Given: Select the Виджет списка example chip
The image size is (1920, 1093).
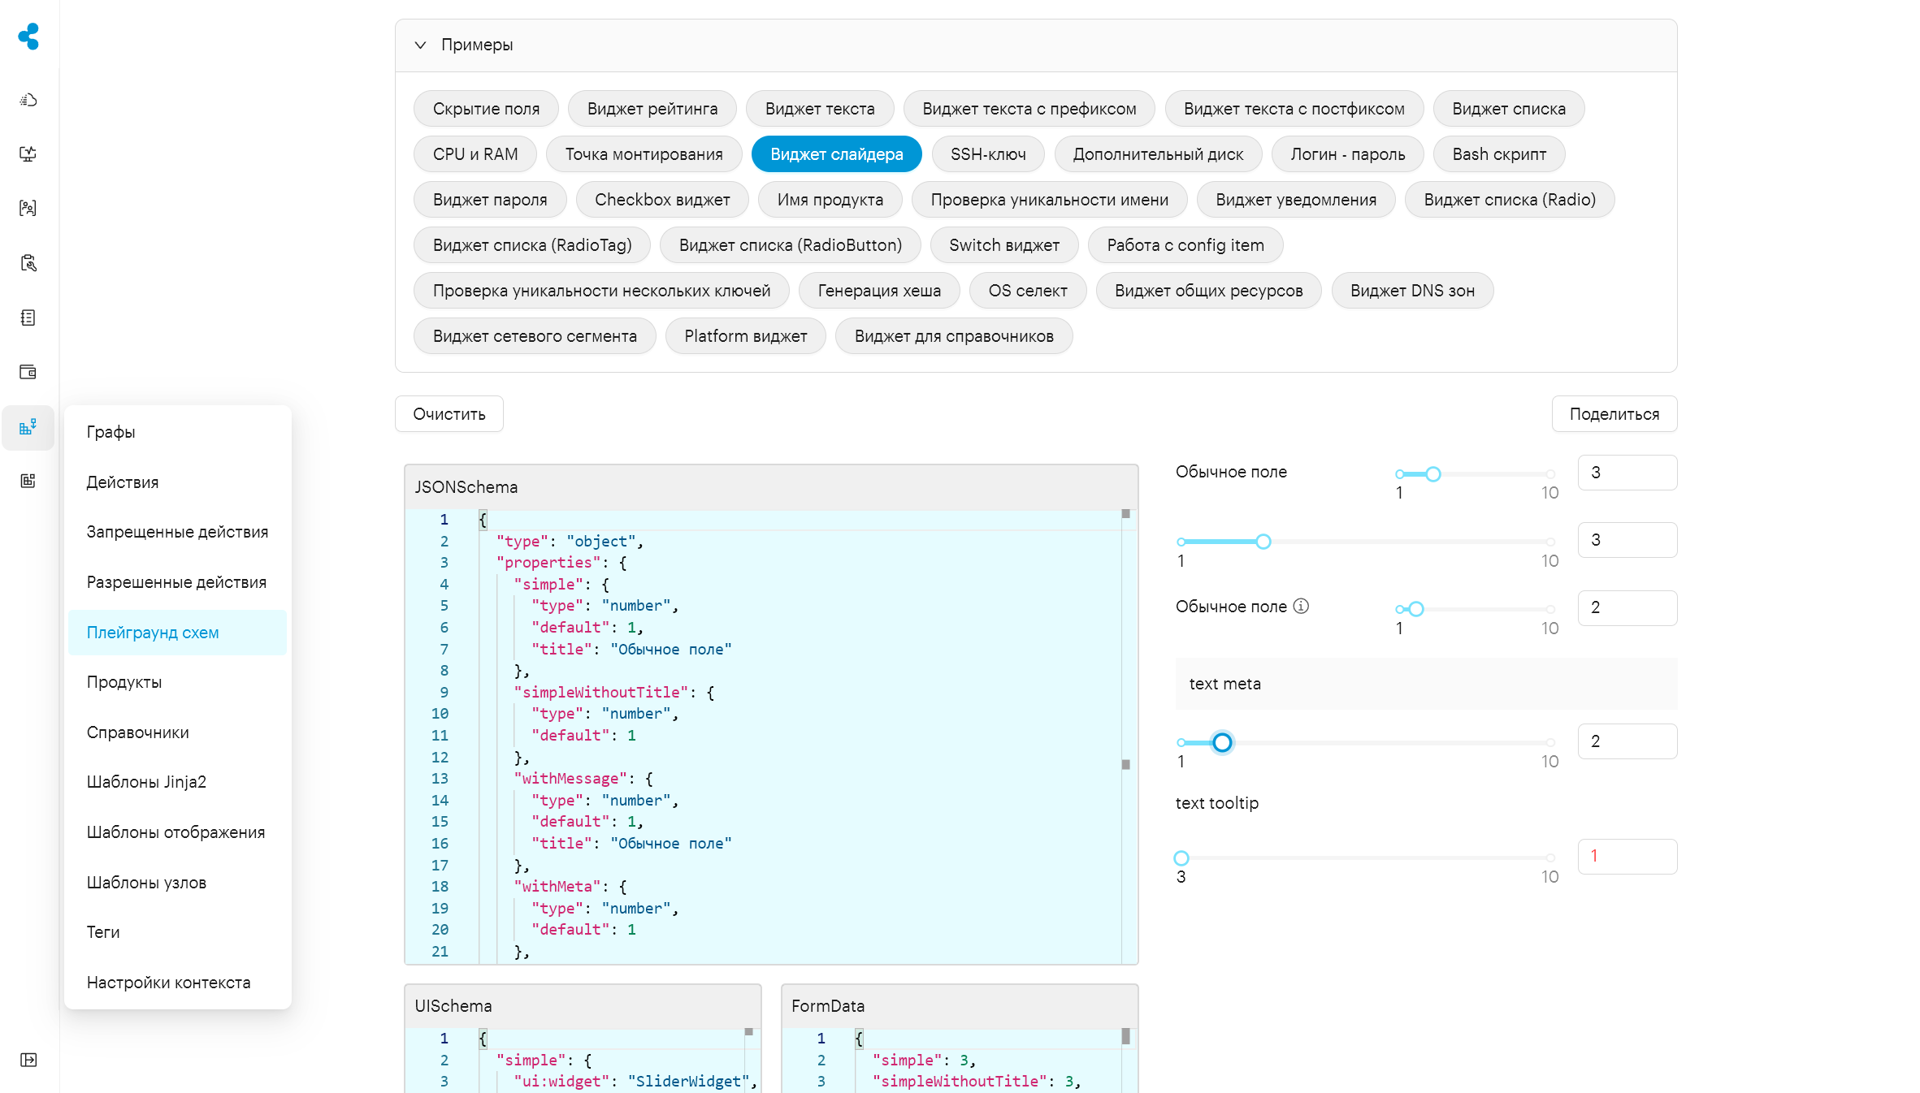Looking at the screenshot, I should (1509, 109).
